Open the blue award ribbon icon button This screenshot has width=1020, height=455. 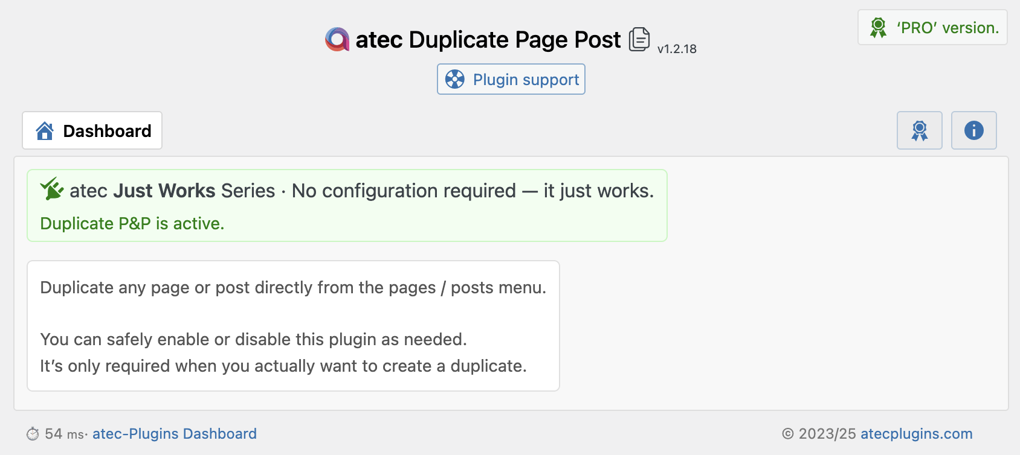coord(919,130)
